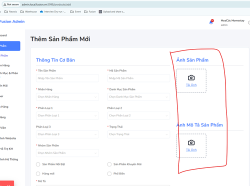Open the Hỗ Trợ KH sidebar item
This screenshot has width=250, height=186.
6,149
